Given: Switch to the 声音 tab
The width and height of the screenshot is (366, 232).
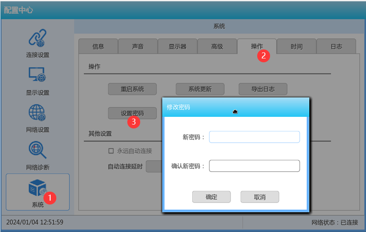Looking at the screenshot, I should click(138, 46).
